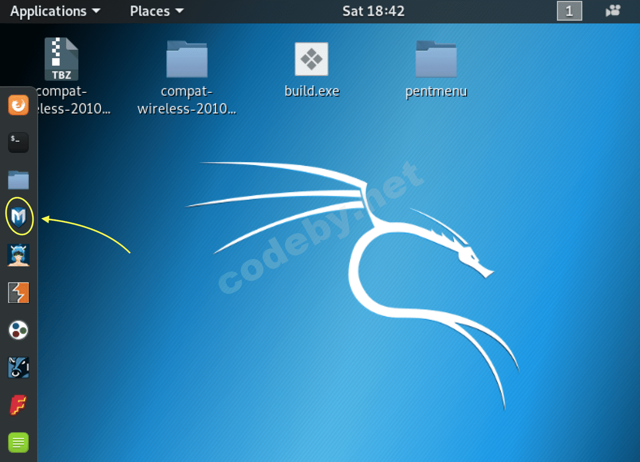The image size is (640, 462).
Task: Open the Terminal from the dock
Action: (x=18, y=143)
